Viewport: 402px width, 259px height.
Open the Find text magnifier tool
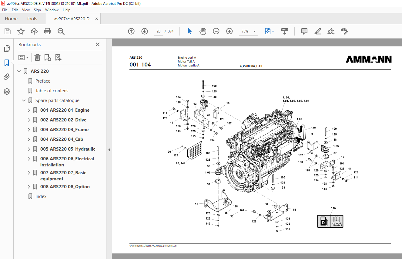click(61, 31)
